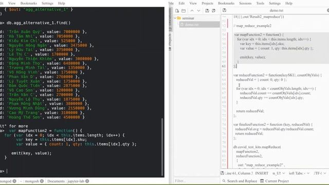Open the language mode dropdown in status bar
Screen dimensions: 329x185
click(279, 173)
